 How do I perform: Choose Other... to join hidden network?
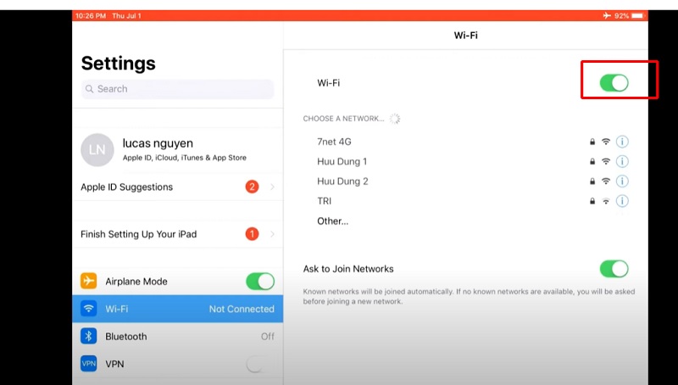pos(332,221)
